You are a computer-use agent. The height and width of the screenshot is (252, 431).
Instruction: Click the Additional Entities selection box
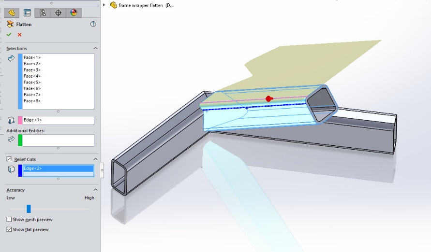[58, 140]
